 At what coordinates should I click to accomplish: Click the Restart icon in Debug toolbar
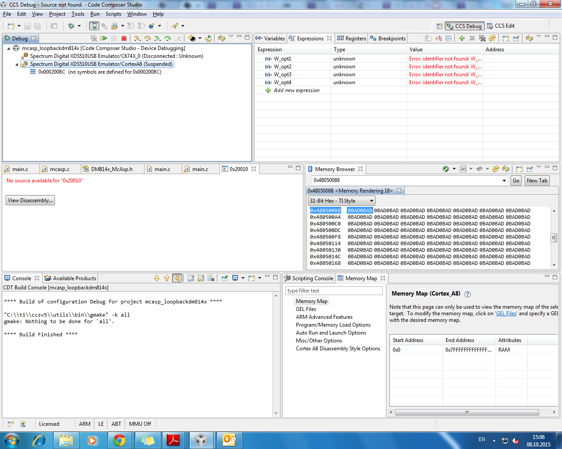pos(209,39)
